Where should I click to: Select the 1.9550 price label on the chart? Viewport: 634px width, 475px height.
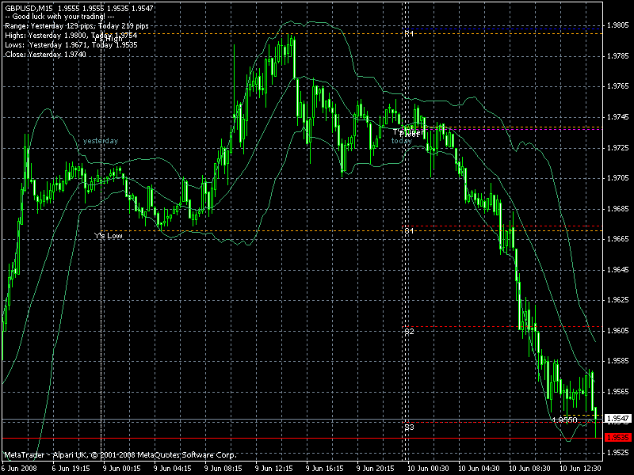[x=565, y=420]
